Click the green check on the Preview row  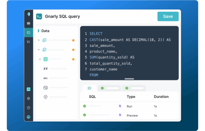click(x=85, y=115)
